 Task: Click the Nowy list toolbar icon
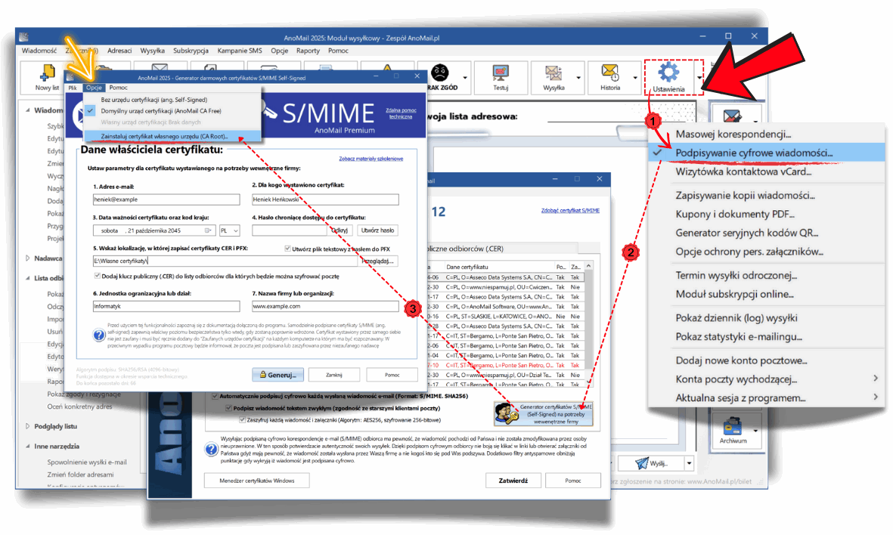click(x=47, y=73)
